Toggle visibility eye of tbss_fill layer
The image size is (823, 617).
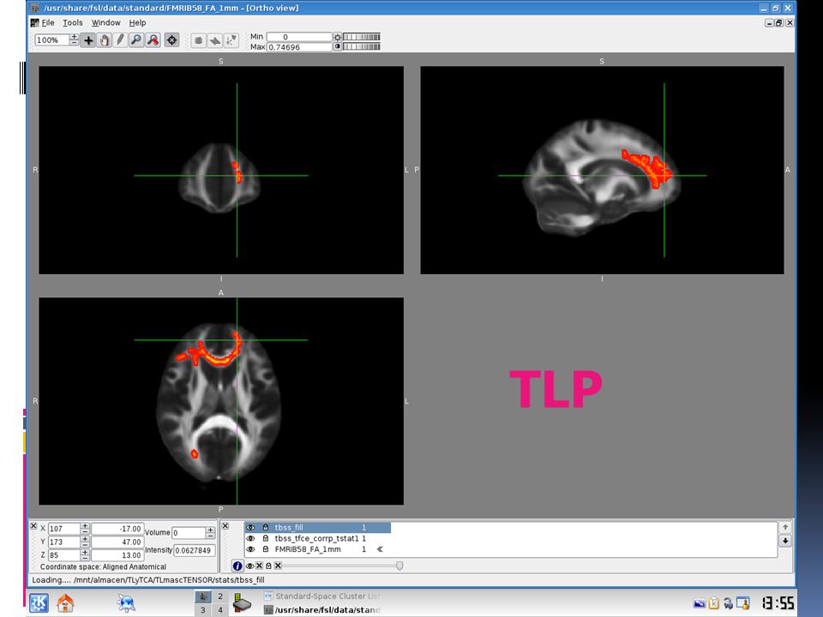pyautogui.click(x=250, y=527)
